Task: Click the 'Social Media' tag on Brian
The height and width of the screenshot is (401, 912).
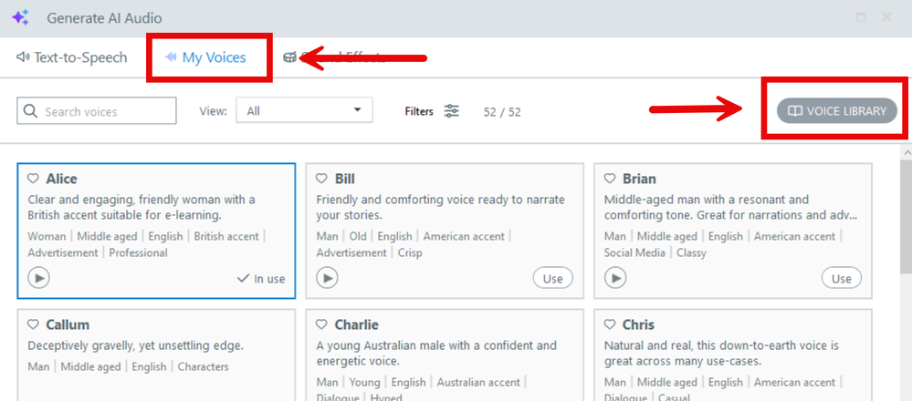Action: pyautogui.click(x=634, y=252)
